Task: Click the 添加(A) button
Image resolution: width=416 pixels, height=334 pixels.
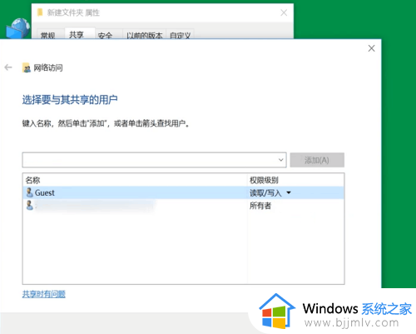Action: point(317,160)
